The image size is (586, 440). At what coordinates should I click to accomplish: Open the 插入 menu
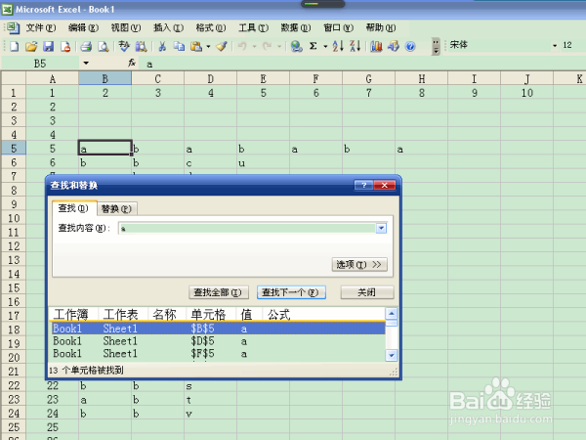pos(168,27)
